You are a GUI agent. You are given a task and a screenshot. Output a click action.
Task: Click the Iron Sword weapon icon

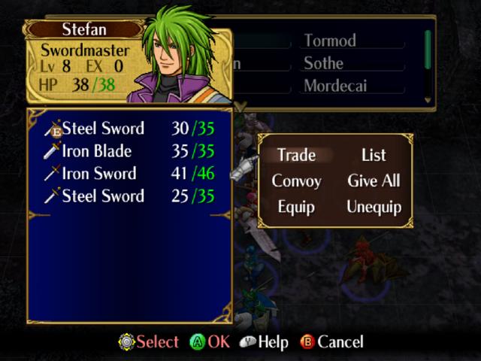(52, 173)
